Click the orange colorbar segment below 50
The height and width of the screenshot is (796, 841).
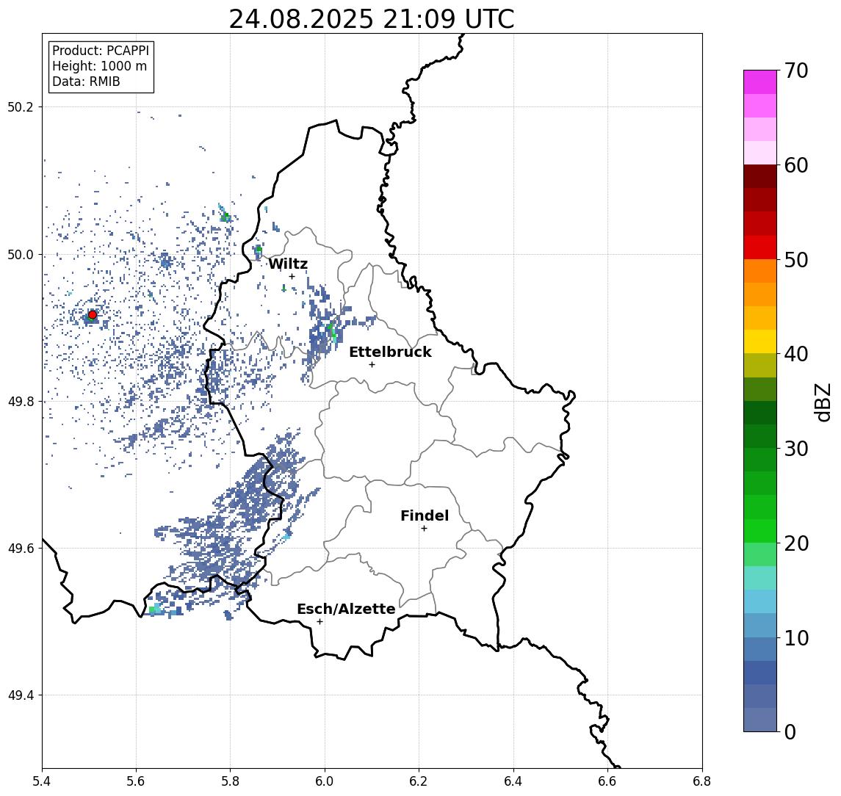click(x=760, y=271)
